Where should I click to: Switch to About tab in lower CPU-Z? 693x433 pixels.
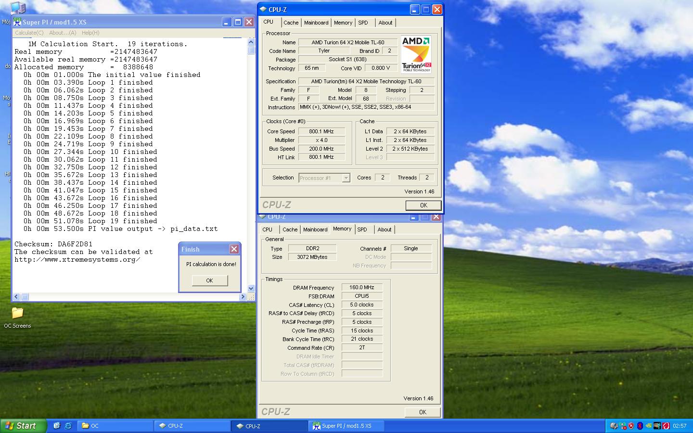tap(385, 229)
